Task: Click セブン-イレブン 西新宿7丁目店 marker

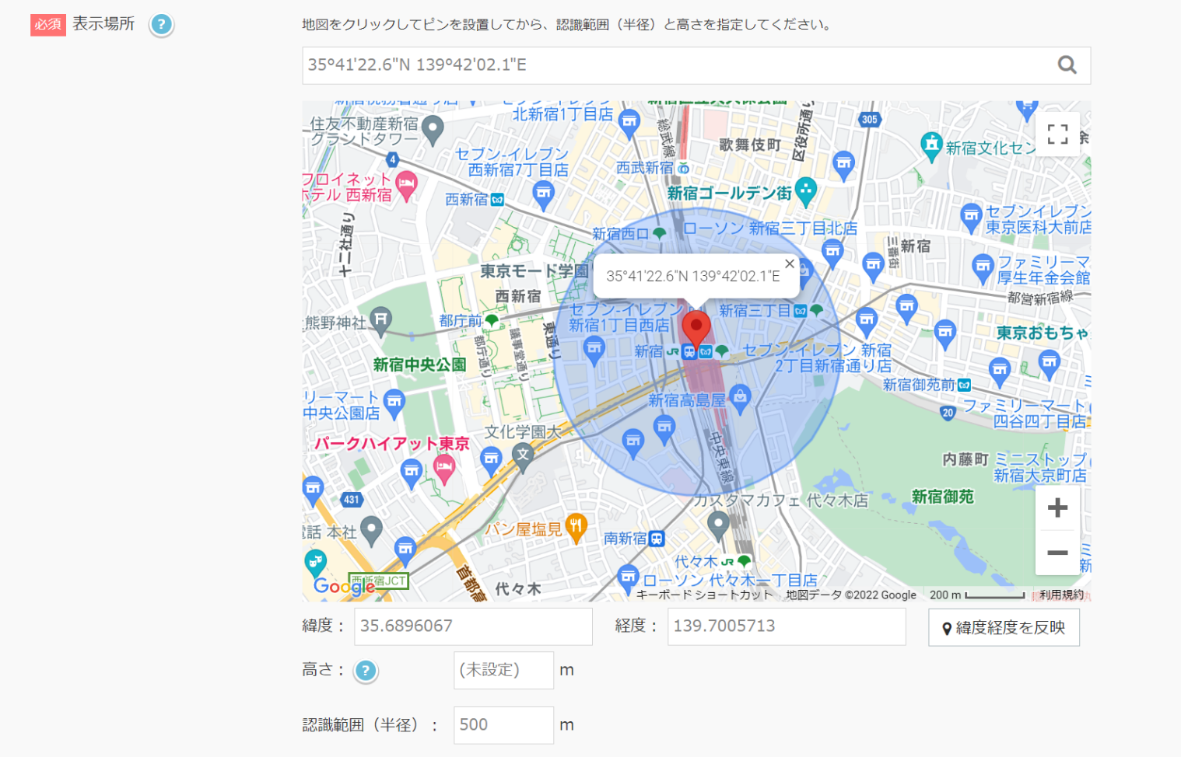Action: 544,196
